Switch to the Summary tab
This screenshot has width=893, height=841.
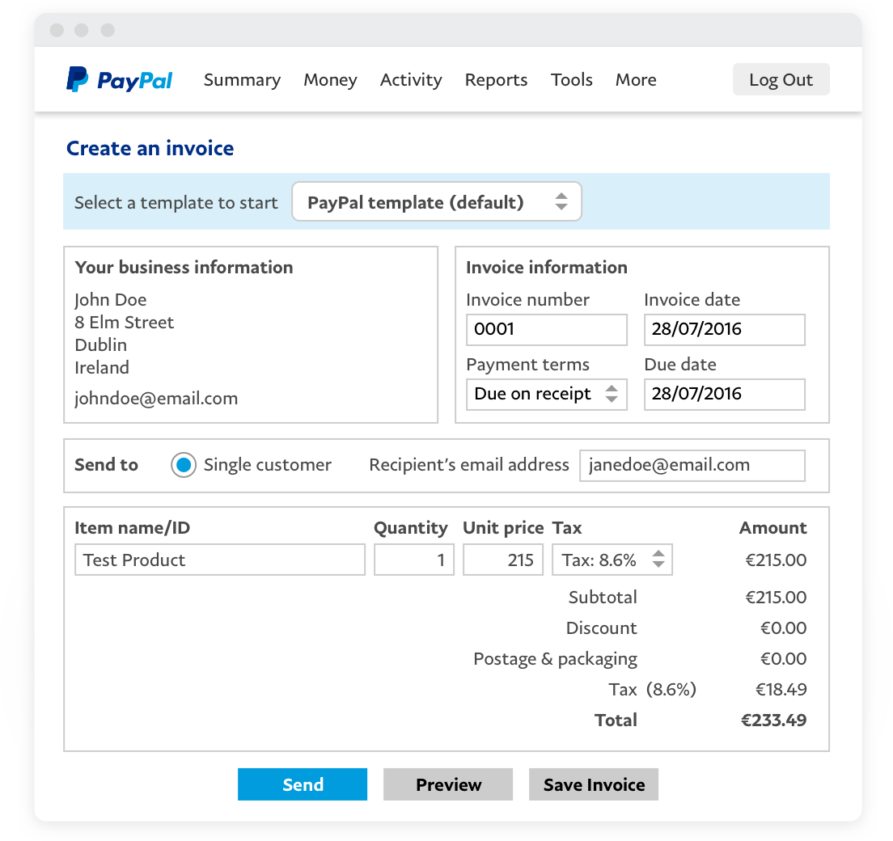tap(242, 79)
